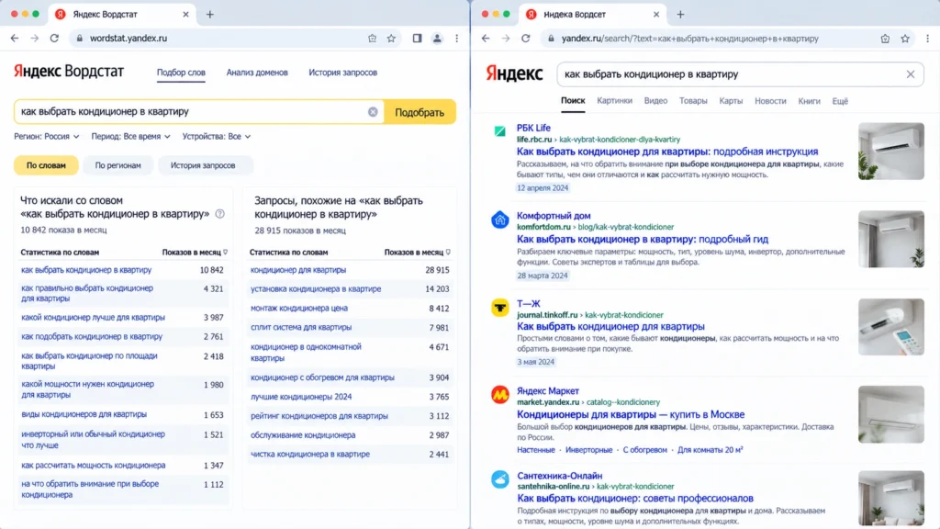The width and height of the screenshot is (940, 529).
Task: Switch to the Книги search tab
Action: 810,101
